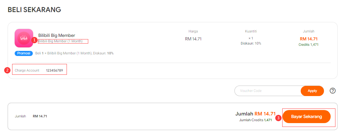Select the Bilibili Big Member (1 Month) subtitle
The image size is (359, 132).
click(61, 41)
